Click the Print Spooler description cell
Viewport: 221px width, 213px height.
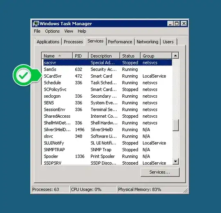(103, 157)
